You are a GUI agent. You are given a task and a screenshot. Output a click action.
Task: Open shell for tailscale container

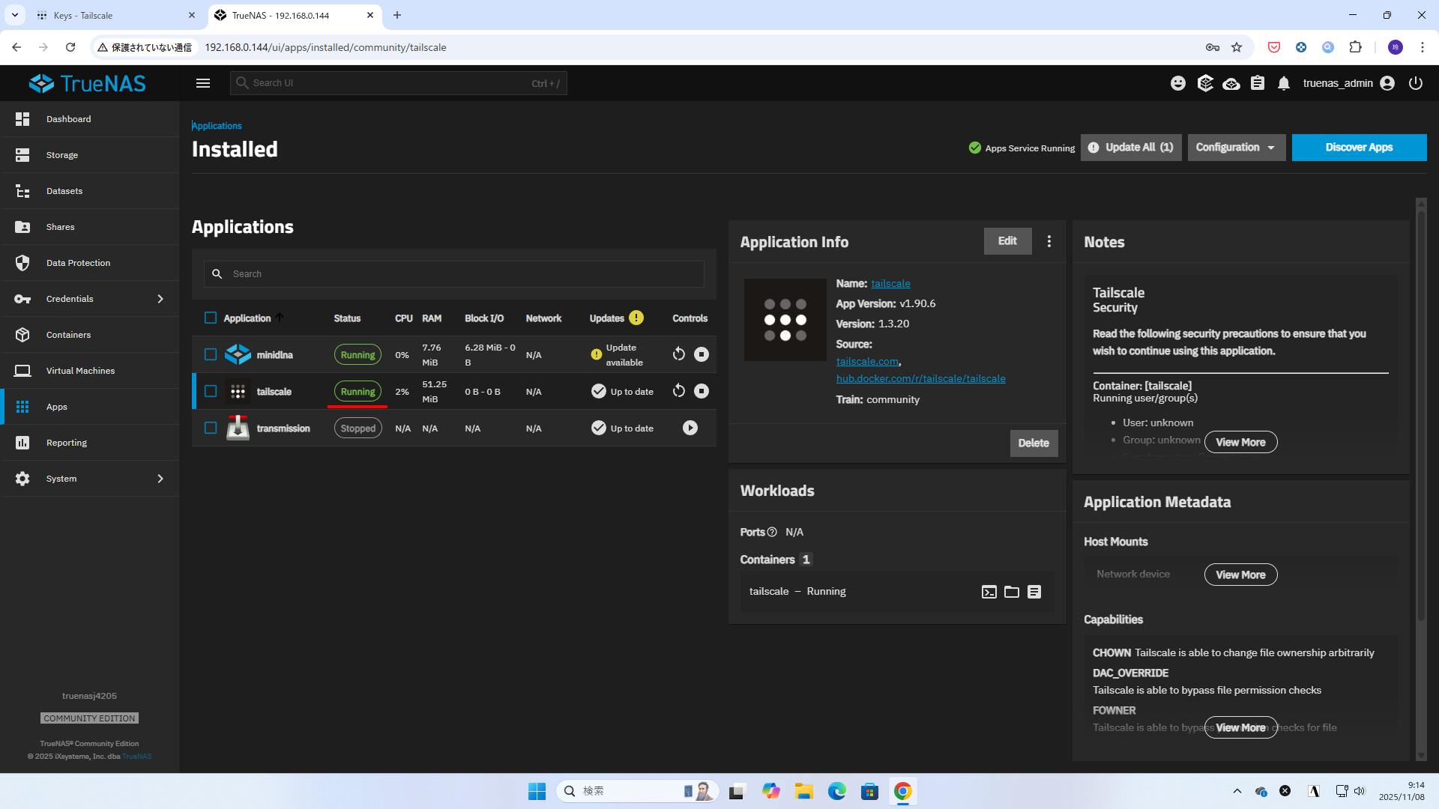(x=989, y=592)
